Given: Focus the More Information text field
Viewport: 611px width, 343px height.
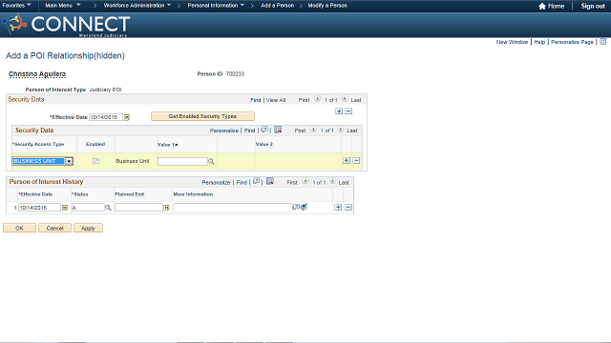Looking at the screenshot, I should [232, 208].
